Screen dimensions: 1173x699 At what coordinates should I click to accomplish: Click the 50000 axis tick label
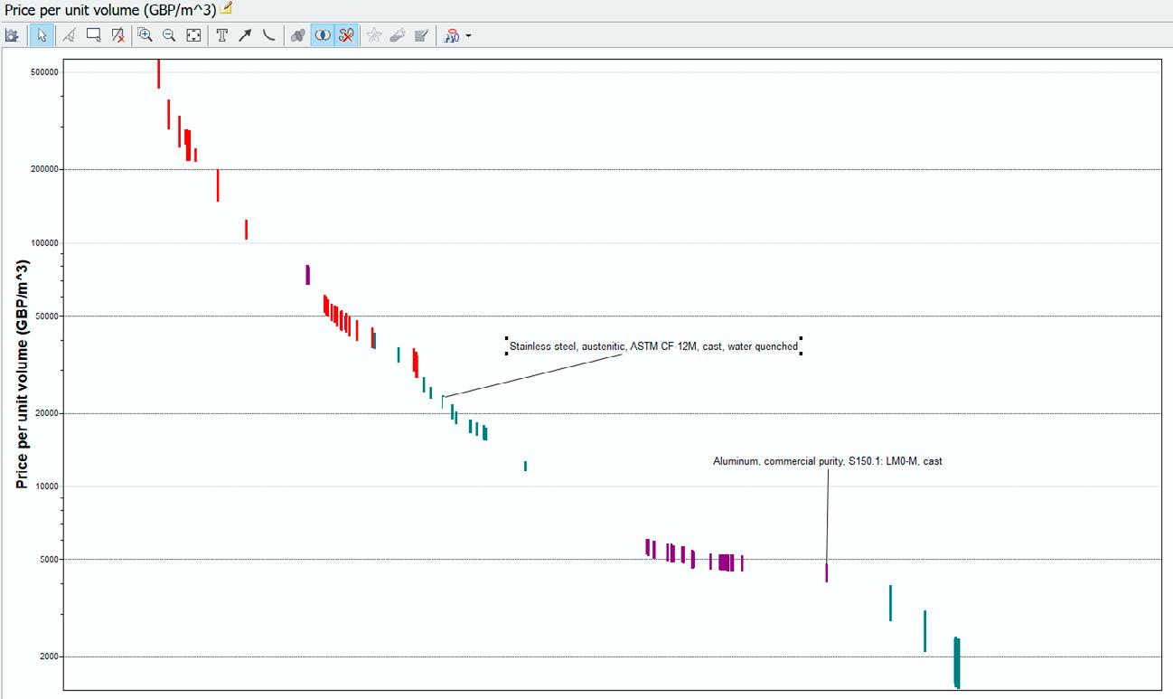[x=45, y=316]
